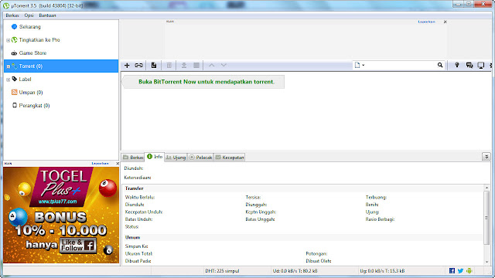The image size is (495, 278).
Task: Close the top advertisement banner
Action: 445,22
